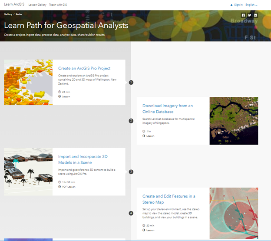Click the 3D models palm tree scene thumbnail
271x241 pixels.
tap(28, 172)
